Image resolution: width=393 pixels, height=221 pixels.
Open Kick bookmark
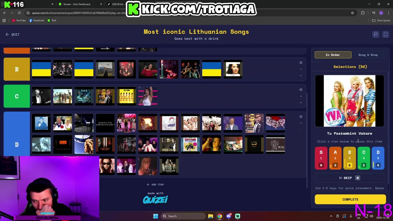52,21
